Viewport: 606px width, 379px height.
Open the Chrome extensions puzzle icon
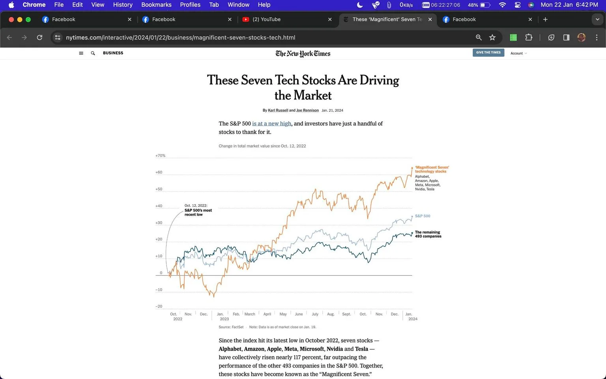point(529,38)
